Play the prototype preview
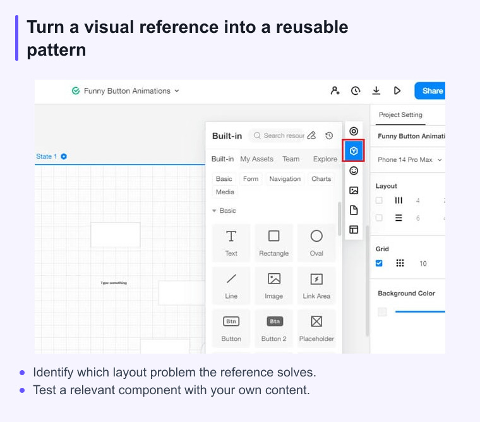Viewport: 480px width, 422px height. (397, 90)
